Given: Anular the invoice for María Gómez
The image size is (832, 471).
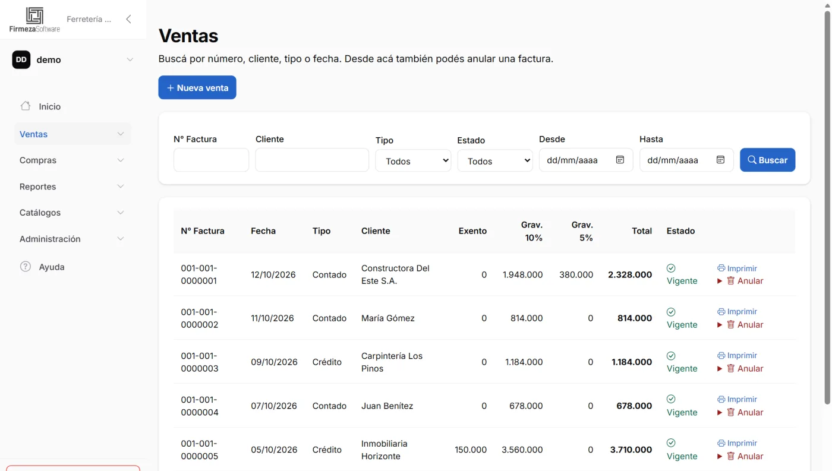Looking at the screenshot, I should coord(745,325).
